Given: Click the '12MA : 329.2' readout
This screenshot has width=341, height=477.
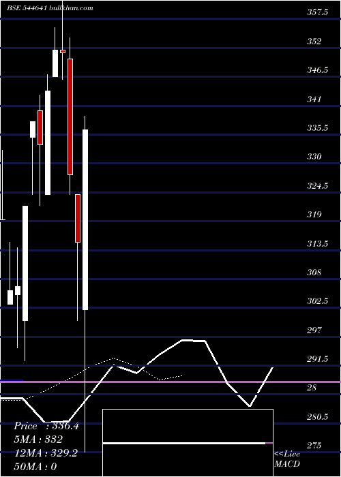Looking at the screenshot, I should click(46, 452).
